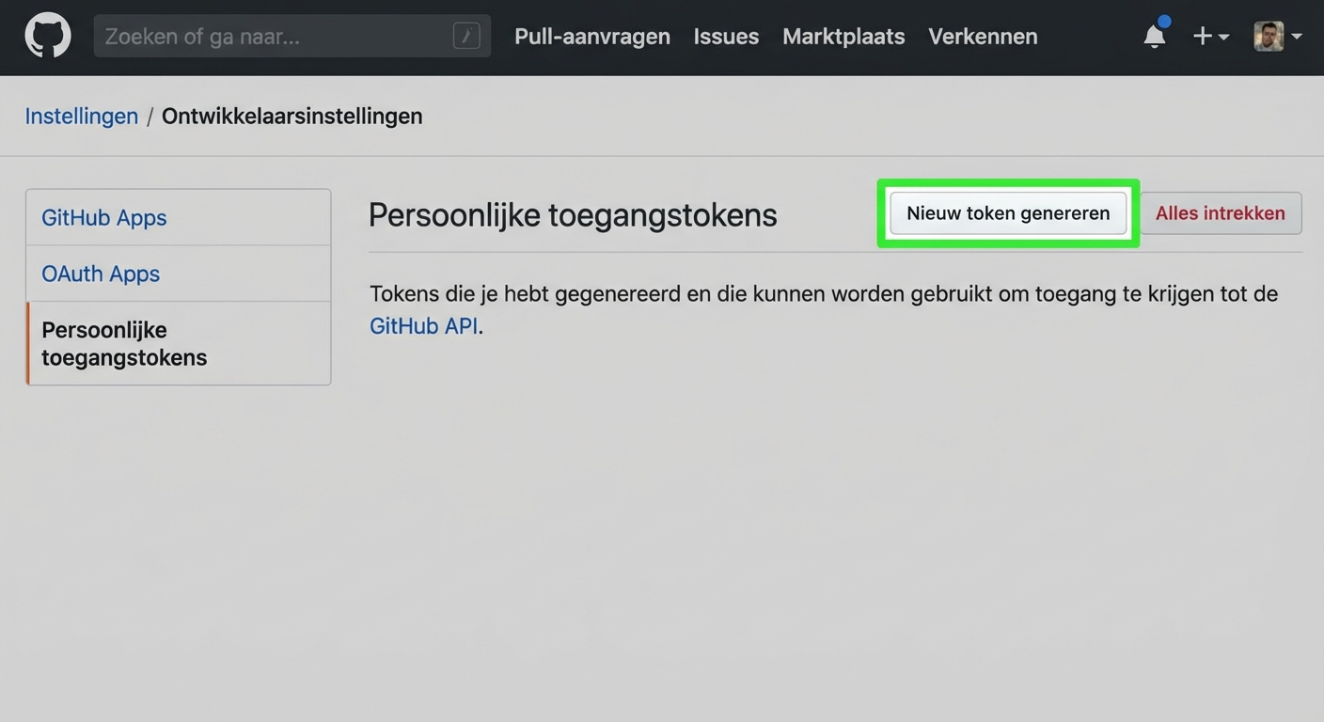Click the notification bell's blue unread dot
This screenshot has height=722, width=1324.
click(1164, 21)
